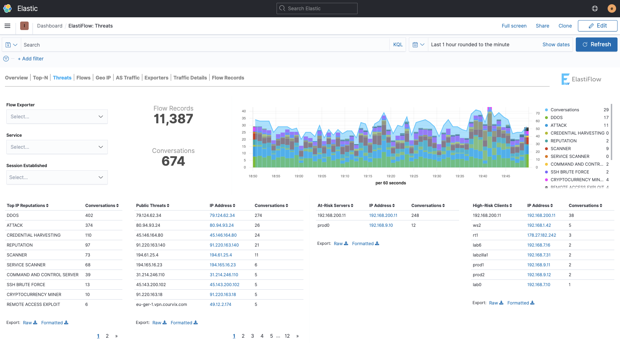Open the user avatar menu

[x=612, y=8]
